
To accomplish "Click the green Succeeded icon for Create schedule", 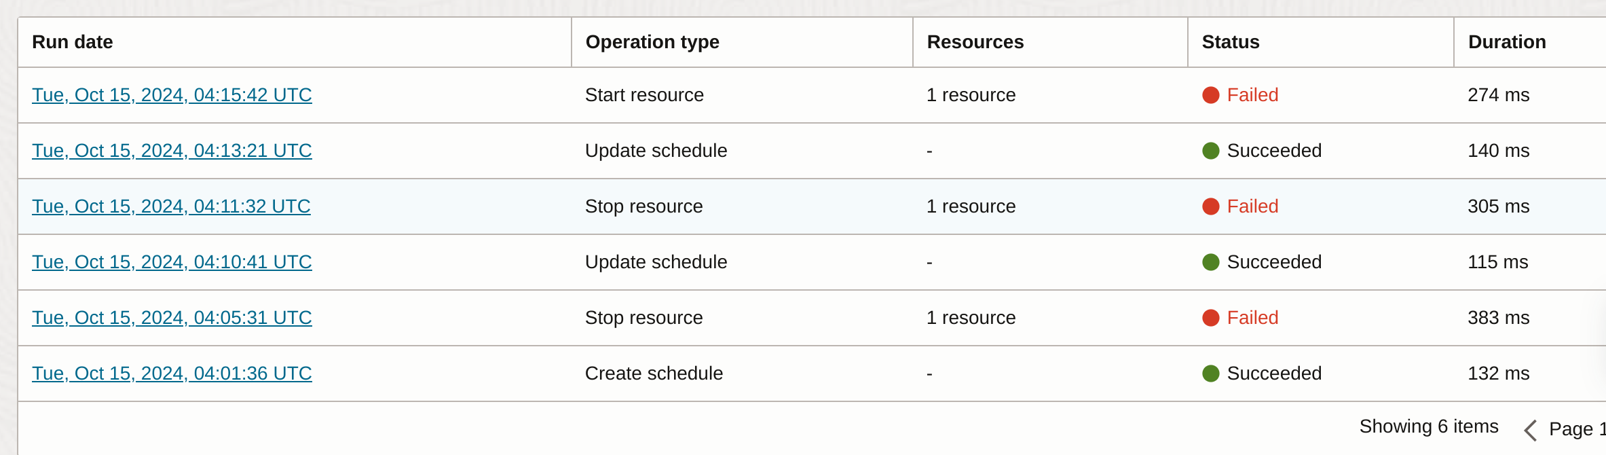I will (x=1211, y=374).
